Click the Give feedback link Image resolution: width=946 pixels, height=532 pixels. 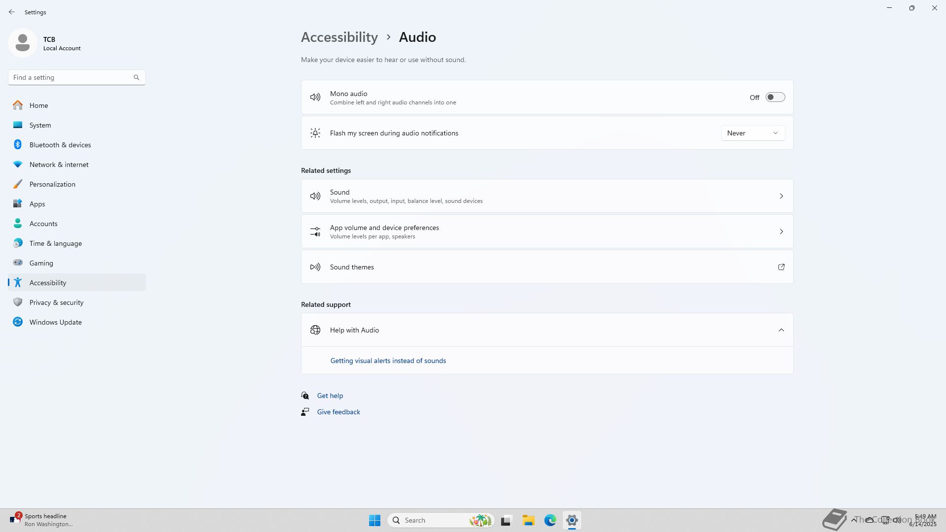338,412
